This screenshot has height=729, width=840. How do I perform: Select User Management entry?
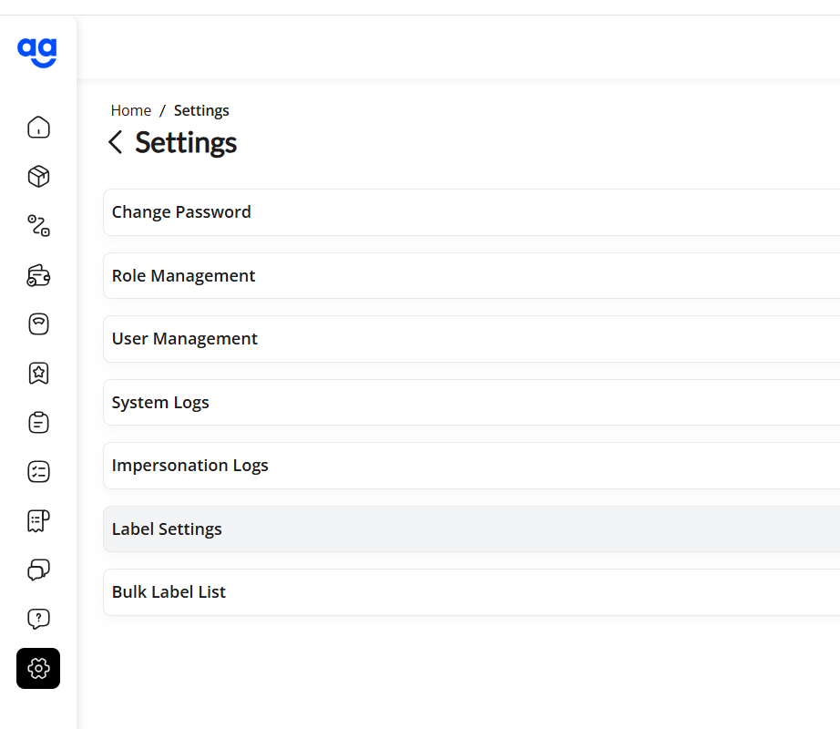[471, 339]
